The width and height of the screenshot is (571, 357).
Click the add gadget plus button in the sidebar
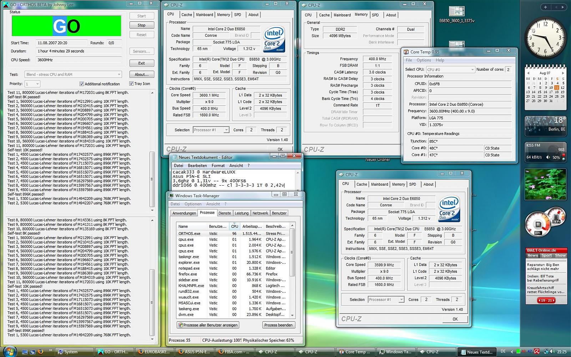click(545, 7)
